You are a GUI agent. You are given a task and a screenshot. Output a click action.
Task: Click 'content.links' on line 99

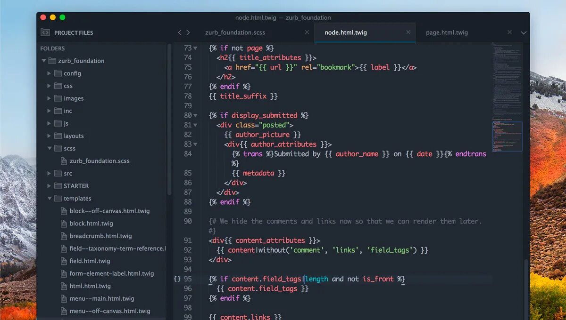pyautogui.click(x=245, y=317)
